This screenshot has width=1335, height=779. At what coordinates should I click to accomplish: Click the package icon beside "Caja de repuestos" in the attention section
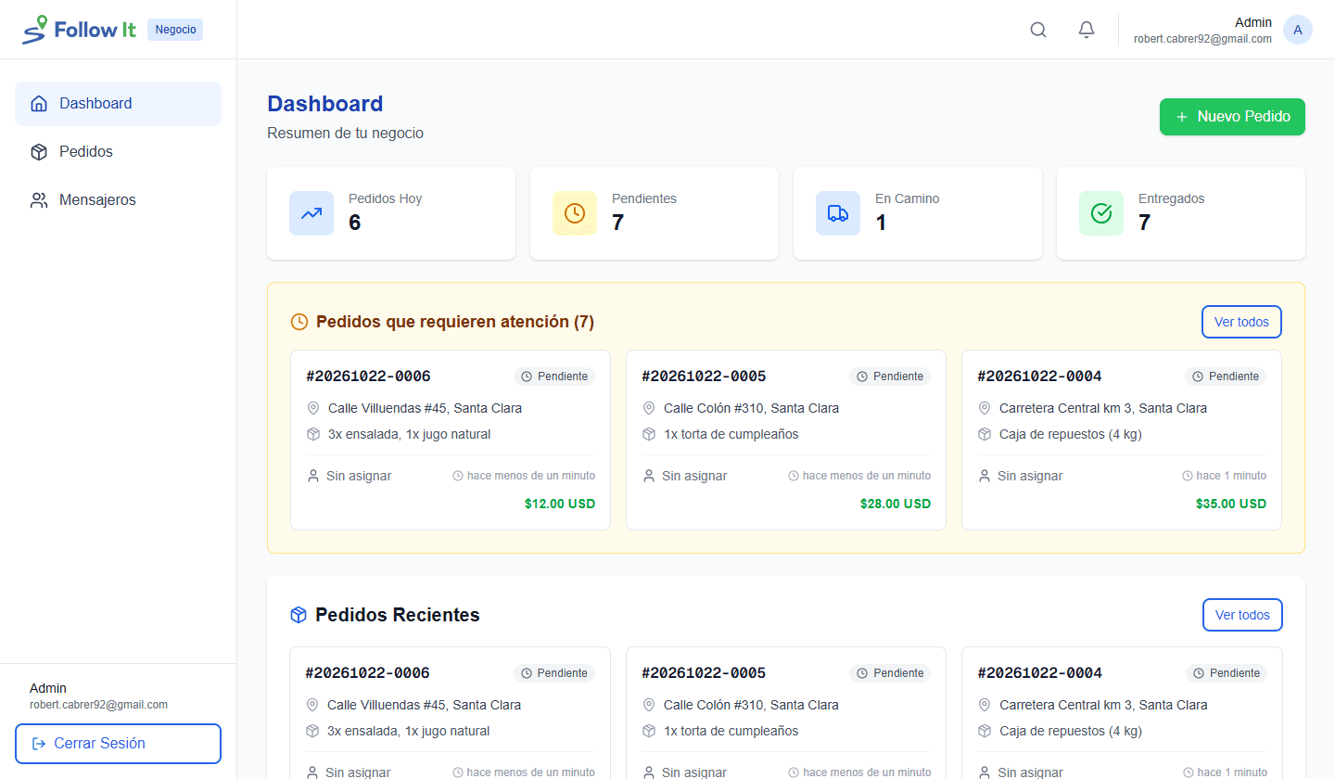(985, 434)
